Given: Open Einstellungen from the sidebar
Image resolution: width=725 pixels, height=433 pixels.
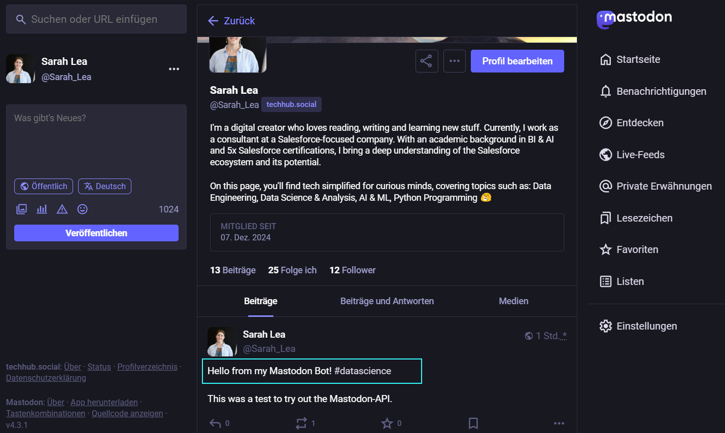Looking at the screenshot, I should click(x=646, y=326).
